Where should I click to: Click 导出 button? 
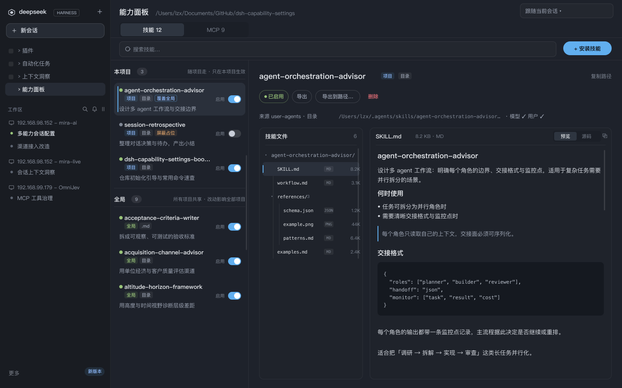point(302,97)
